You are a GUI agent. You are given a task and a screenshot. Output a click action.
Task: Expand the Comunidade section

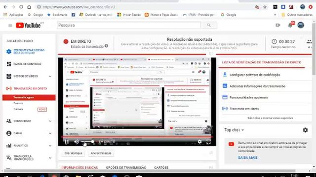tap(29, 121)
